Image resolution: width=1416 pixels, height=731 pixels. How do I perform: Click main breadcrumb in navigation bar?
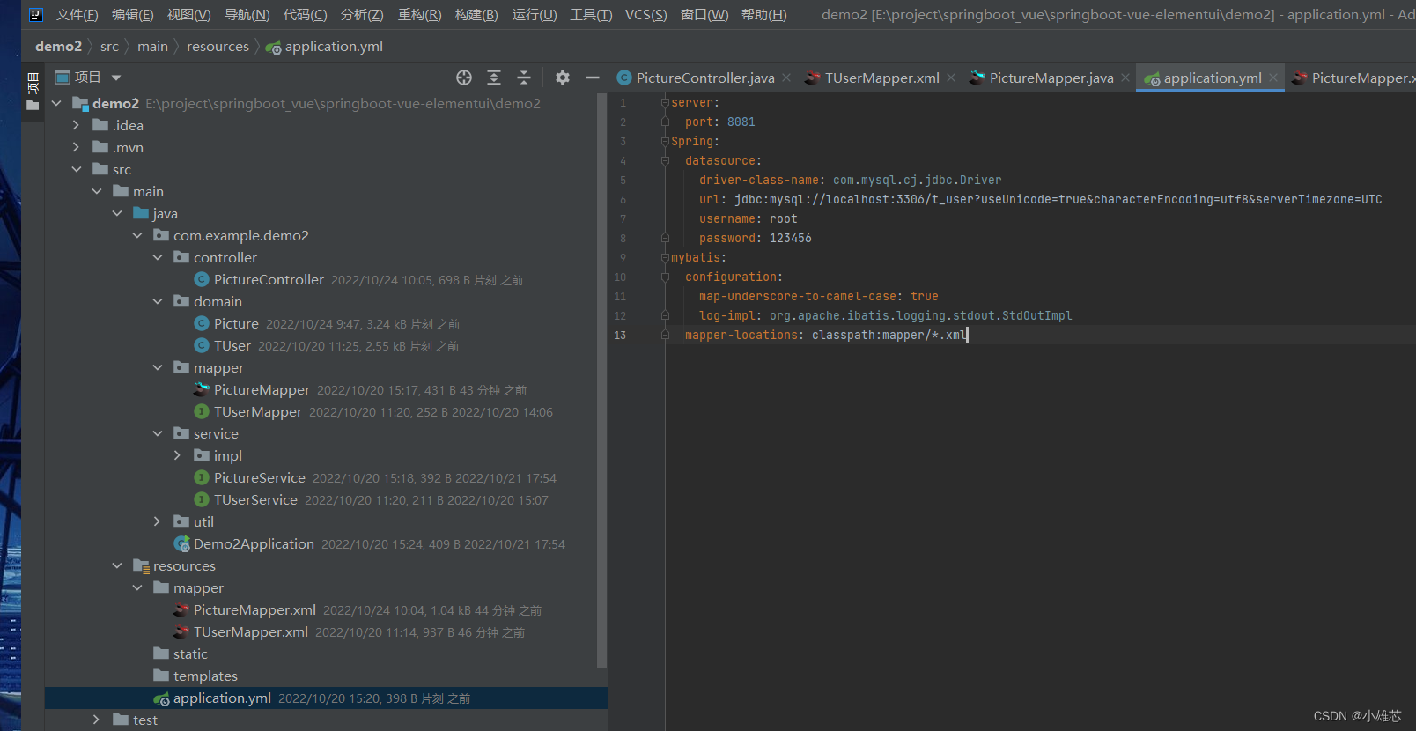click(152, 46)
